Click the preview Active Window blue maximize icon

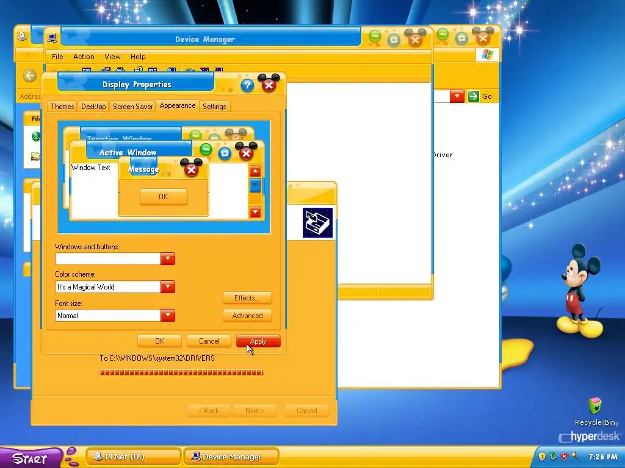225,153
